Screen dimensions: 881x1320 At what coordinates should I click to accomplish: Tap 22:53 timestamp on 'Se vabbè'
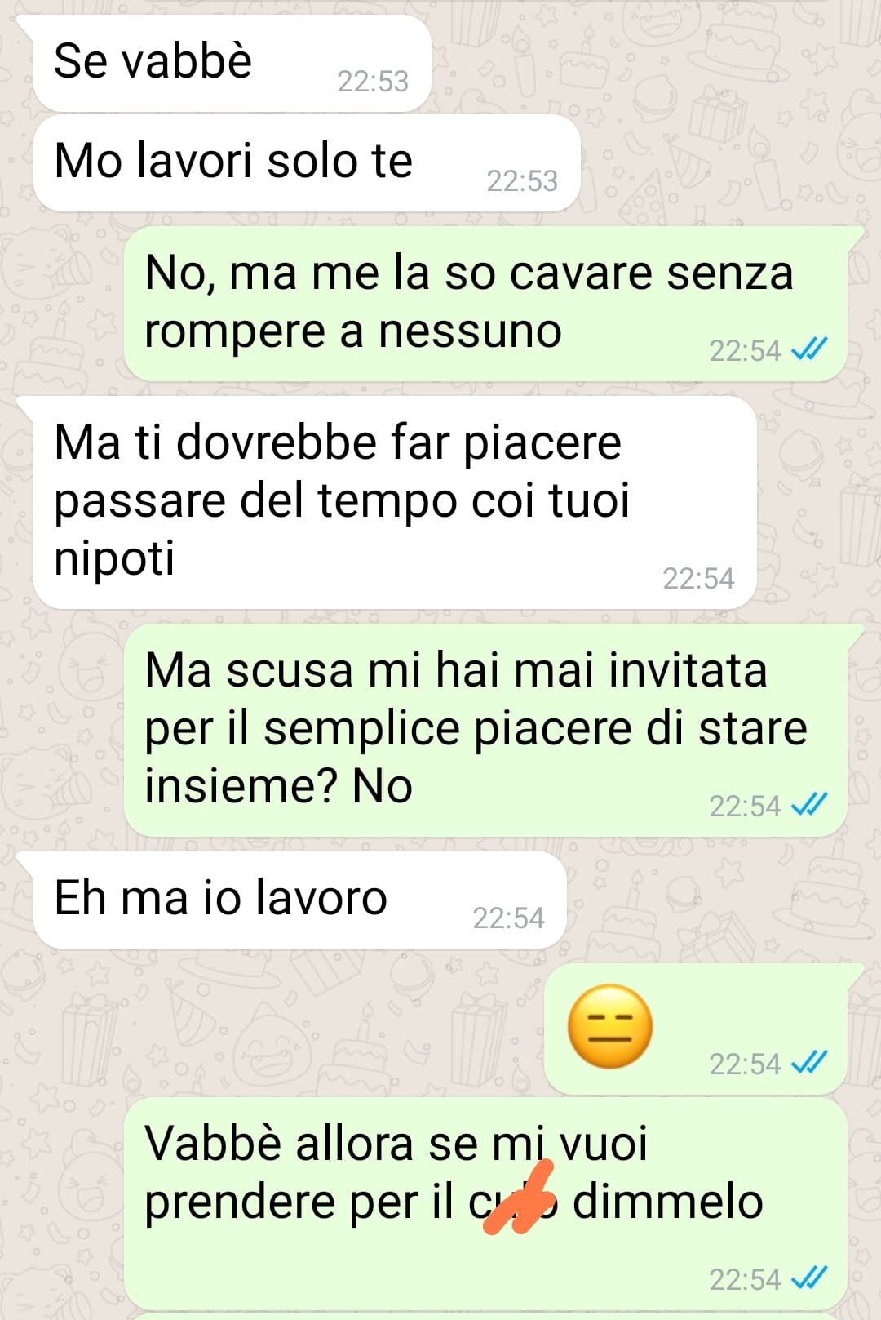tap(373, 82)
